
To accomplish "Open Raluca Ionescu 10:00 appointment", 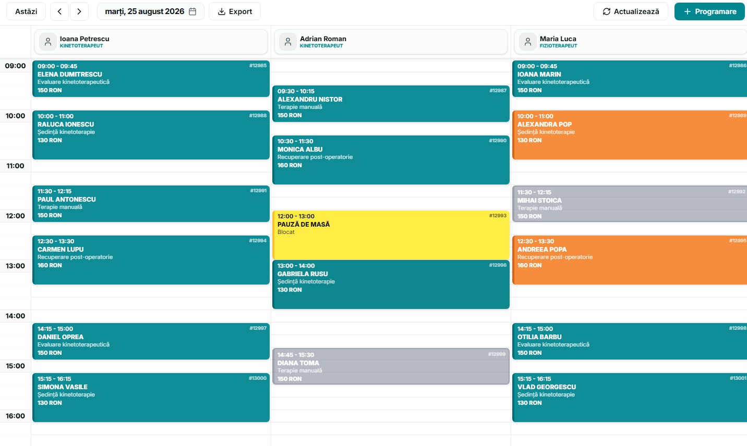I will point(151,135).
